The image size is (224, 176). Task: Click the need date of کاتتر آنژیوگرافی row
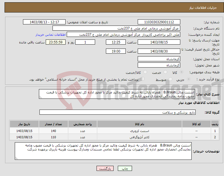pos(24,137)
